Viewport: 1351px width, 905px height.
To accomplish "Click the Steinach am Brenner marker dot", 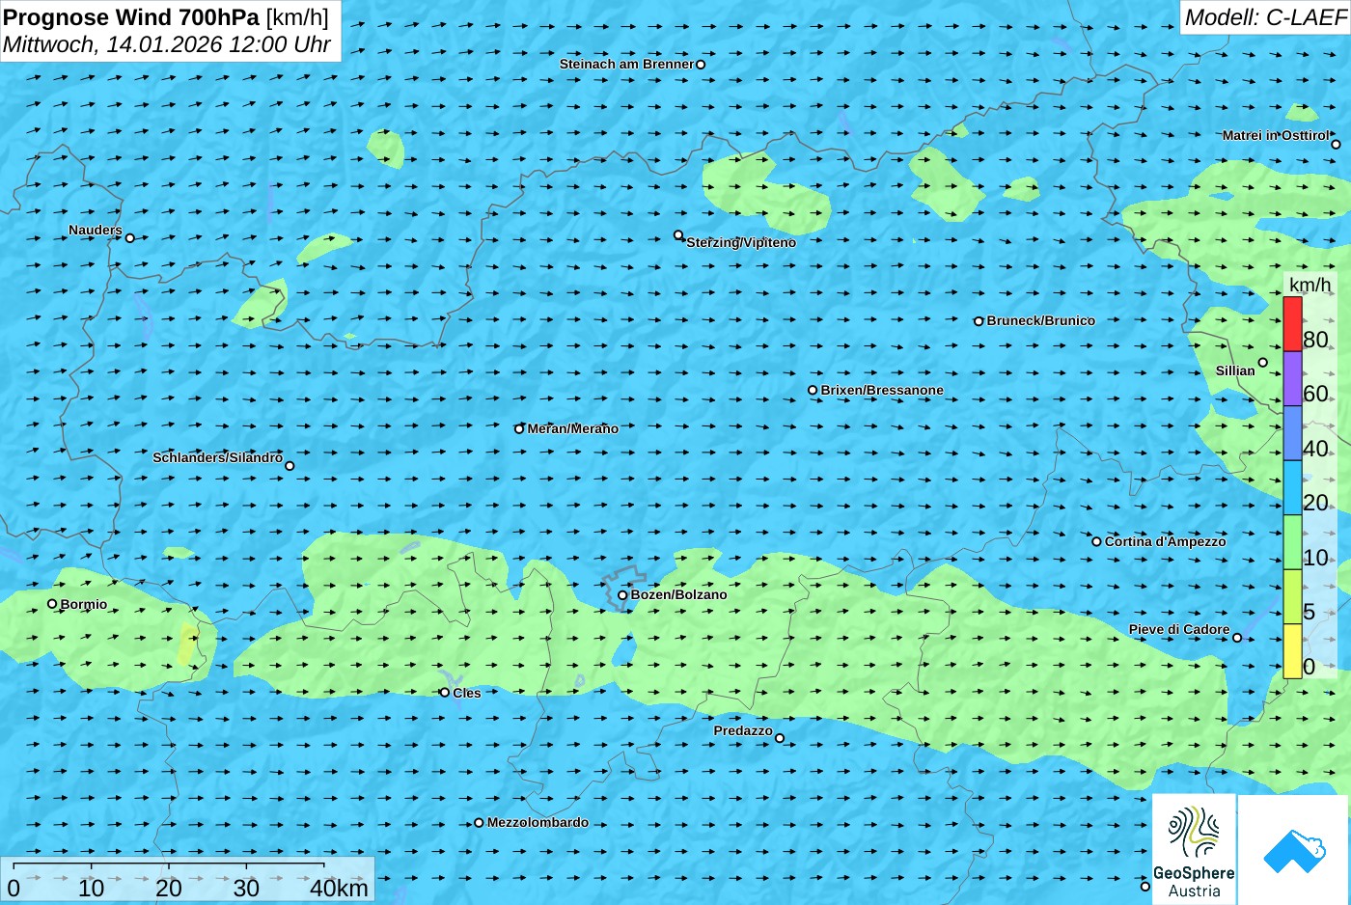I will [701, 65].
